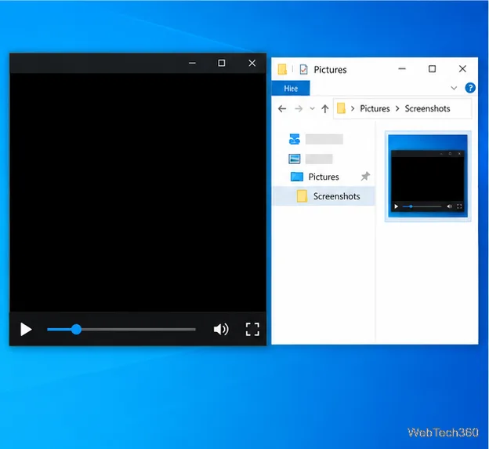
Task: Open recent locations dropdown arrow
Action: (312, 109)
